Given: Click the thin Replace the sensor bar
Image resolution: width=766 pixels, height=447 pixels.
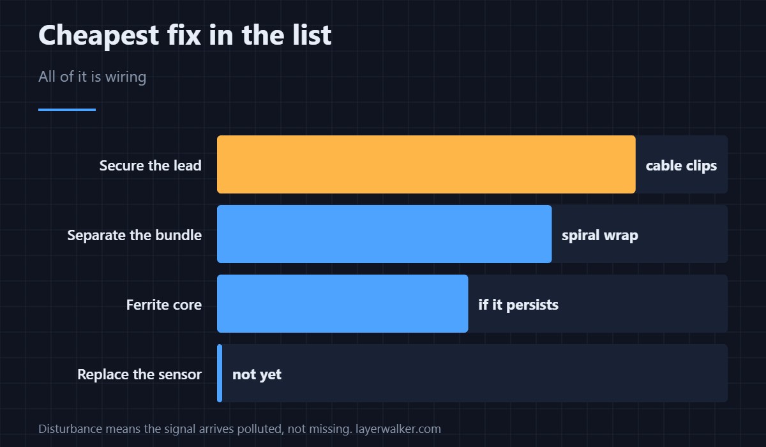Looking at the screenshot, I should click(220, 373).
